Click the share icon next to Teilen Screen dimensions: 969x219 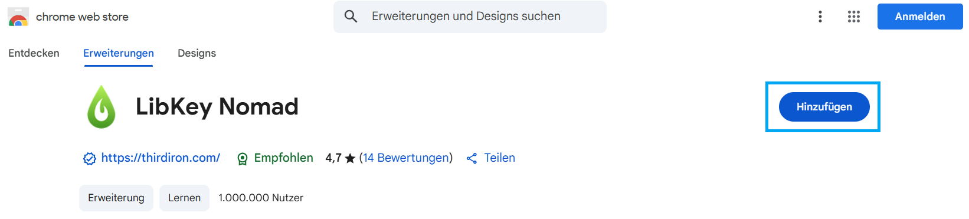[x=472, y=158]
